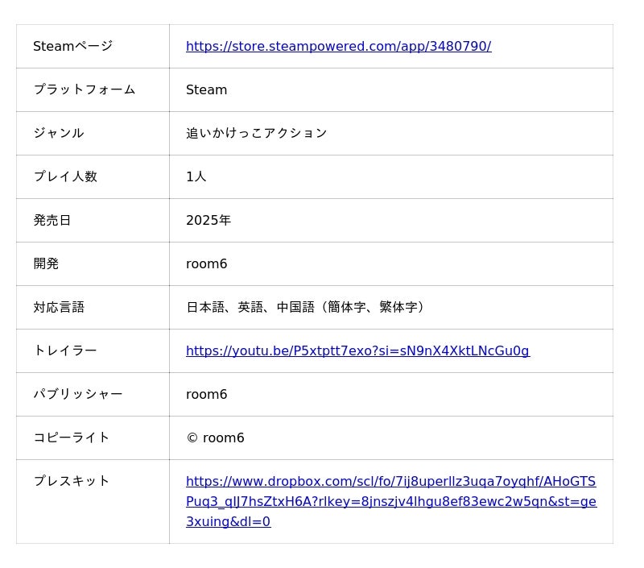
Task: Click the '© room6' copyright value
Action: tap(215, 438)
